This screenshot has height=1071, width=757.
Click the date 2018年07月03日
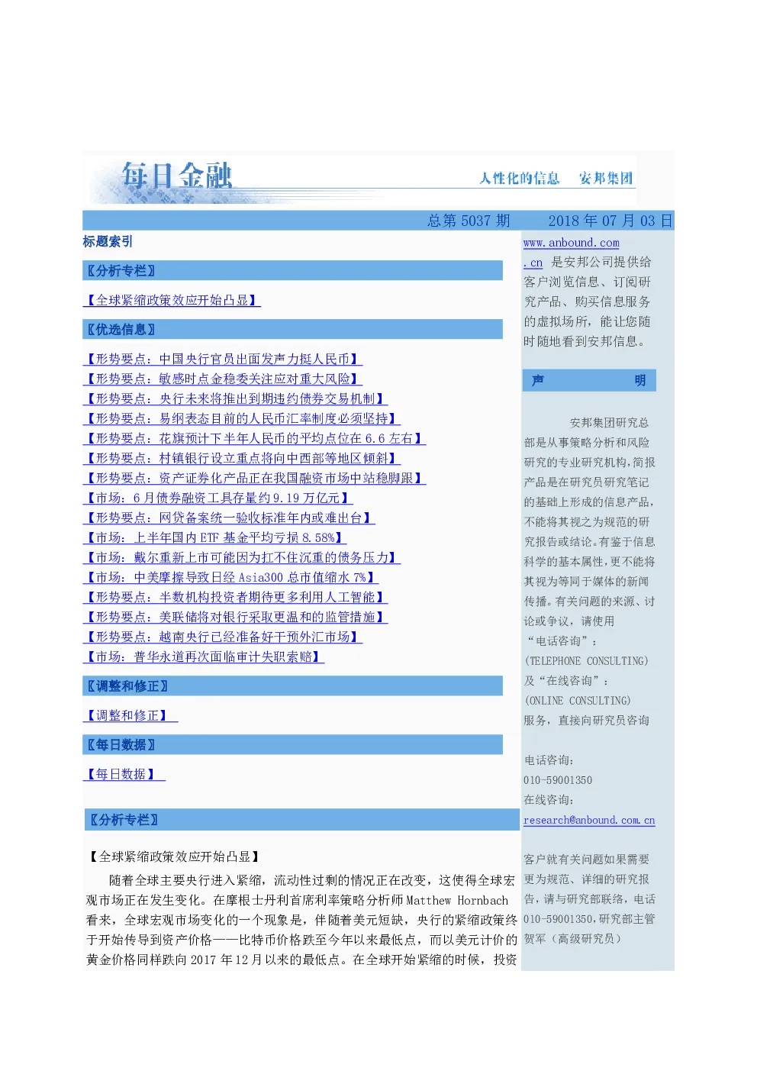click(610, 221)
